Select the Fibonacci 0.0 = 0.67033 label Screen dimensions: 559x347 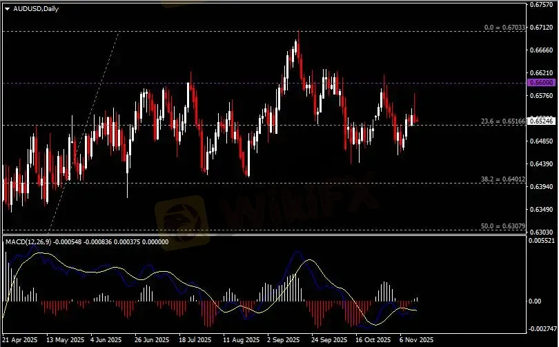(x=504, y=28)
